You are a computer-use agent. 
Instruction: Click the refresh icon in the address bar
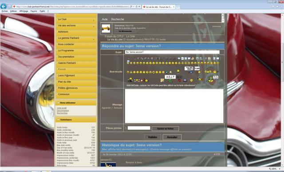click(137, 7)
